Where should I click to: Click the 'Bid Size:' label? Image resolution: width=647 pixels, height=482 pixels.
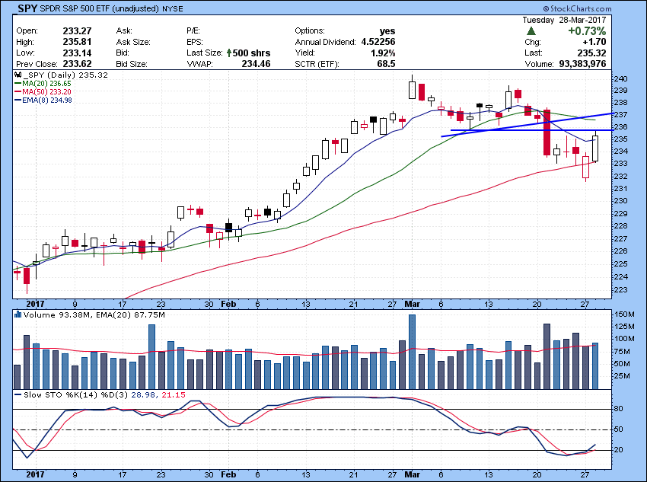click(x=132, y=64)
